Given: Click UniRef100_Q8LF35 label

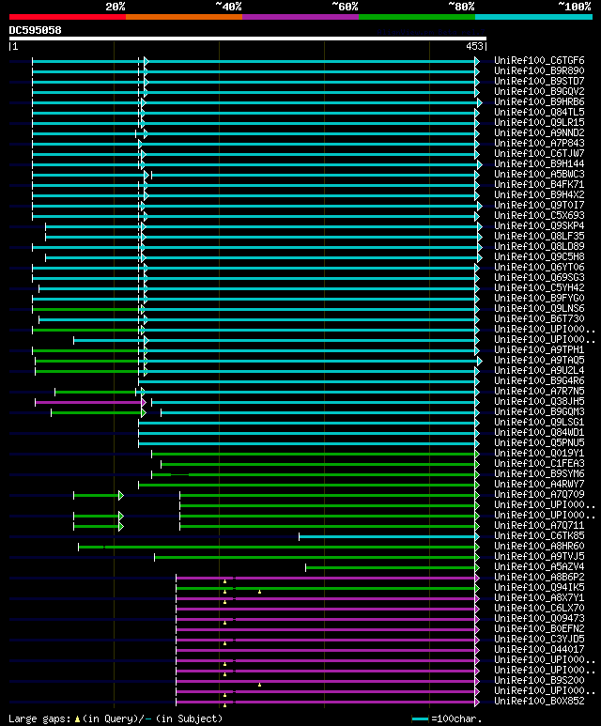Looking at the screenshot, I should (539, 236).
